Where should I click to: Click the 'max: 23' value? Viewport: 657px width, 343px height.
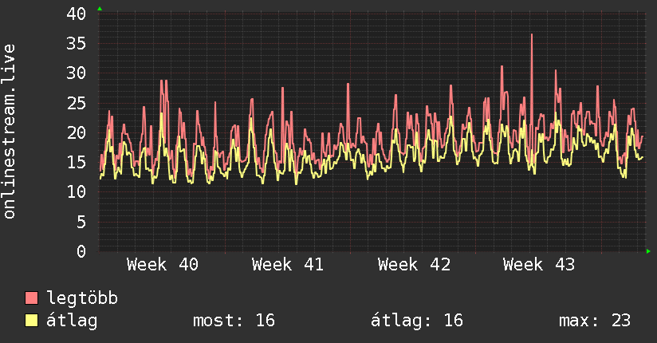(595, 321)
